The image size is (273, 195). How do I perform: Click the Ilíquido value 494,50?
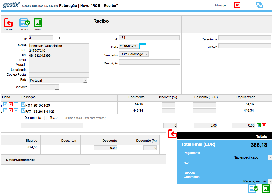pyautogui.click(x=32, y=147)
